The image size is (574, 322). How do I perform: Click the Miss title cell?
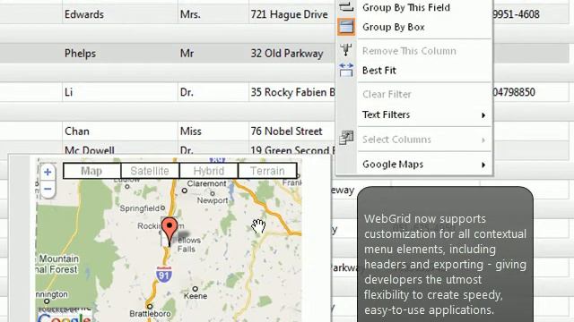(x=213, y=131)
